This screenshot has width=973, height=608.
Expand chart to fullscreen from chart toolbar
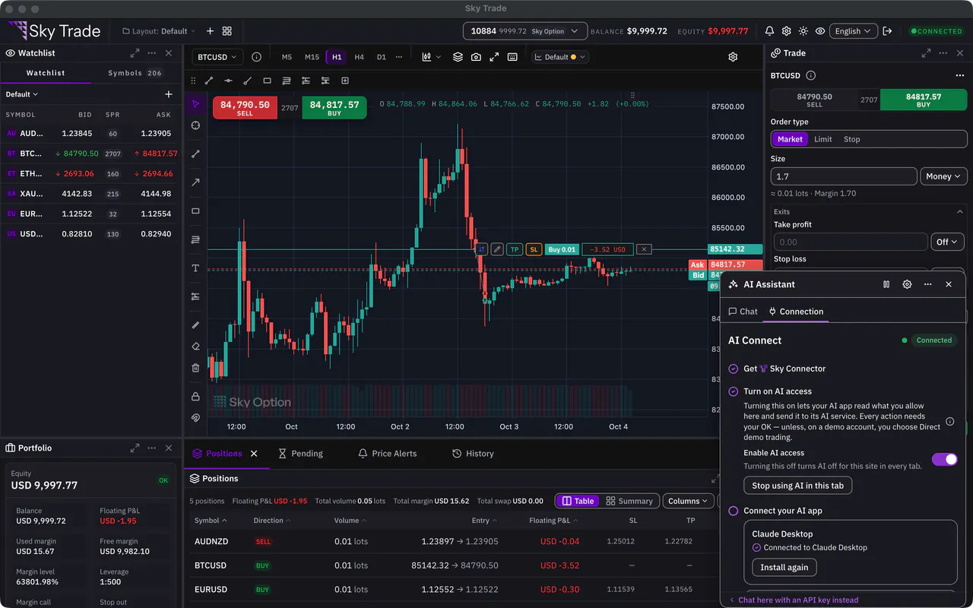coord(494,57)
